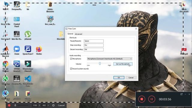192x108 pixels.
Task: Uncheck Record system sounds
Action: coord(71,69)
